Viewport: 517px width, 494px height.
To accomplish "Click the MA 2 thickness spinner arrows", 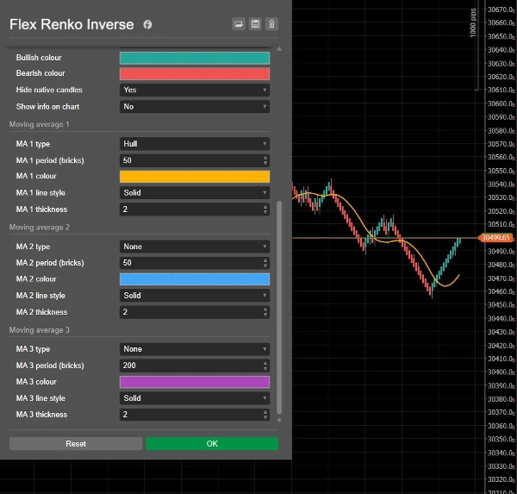I will (265, 312).
